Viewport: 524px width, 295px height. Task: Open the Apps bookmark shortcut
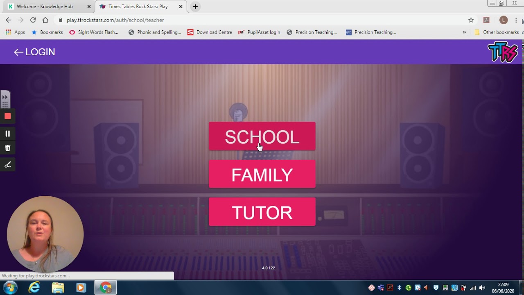pyautogui.click(x=15, y=32)
